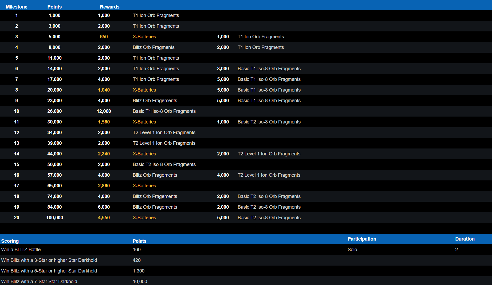492x285 pixels.
Task: Click the Duration header
Action: [x=465, y=239]
